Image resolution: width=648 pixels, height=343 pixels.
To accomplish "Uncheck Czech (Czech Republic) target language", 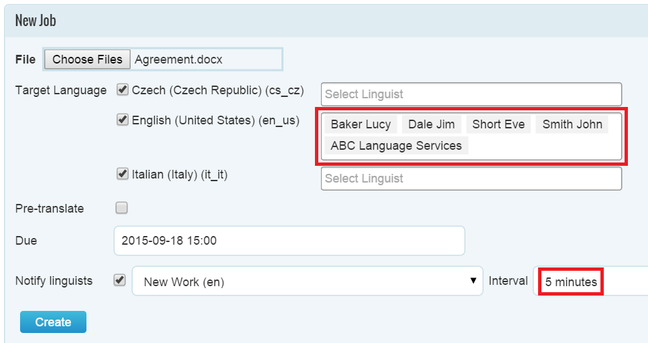I will tap(123, 90).
